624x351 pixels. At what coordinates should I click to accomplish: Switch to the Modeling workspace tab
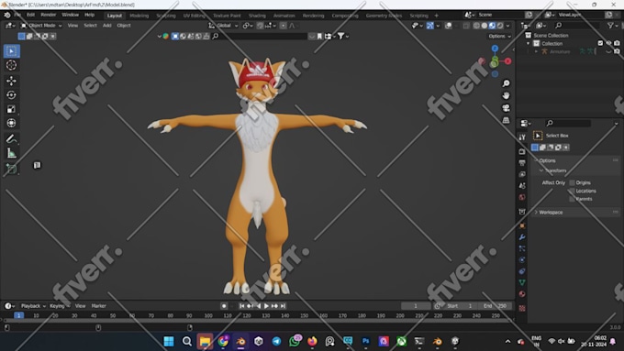[139, 16]
